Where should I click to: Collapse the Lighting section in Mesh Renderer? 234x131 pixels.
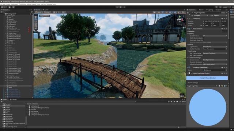[x=188, y=34]
